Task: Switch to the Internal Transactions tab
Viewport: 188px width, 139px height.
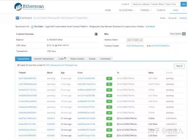Action: coord(44,59)
